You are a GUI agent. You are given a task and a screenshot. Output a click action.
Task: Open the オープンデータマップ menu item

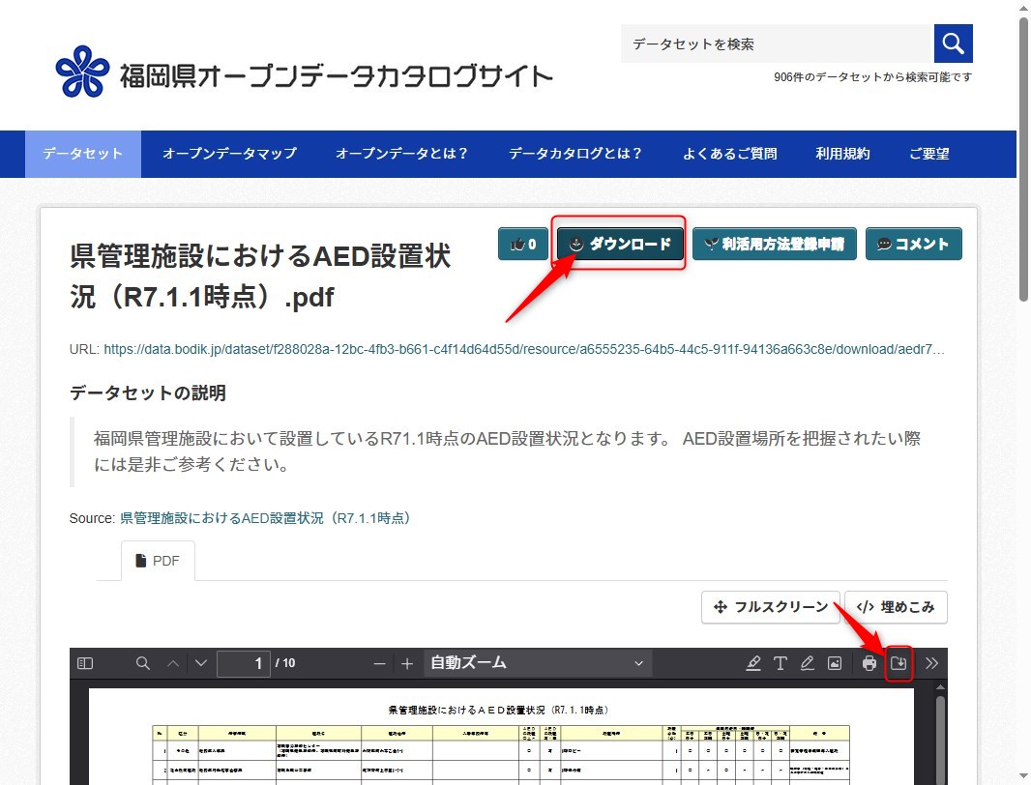point(229,154)
